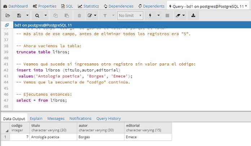Select result row number 1
This screenshot has width=251, height=146.
click(5, 137)
